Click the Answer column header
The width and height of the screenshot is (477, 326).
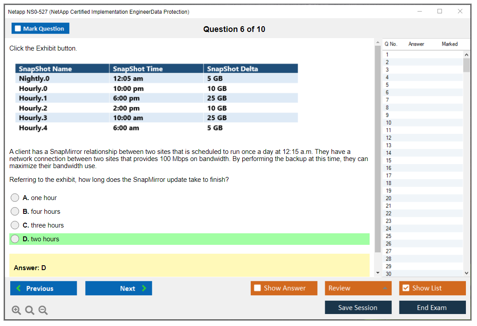coord(416,44)
